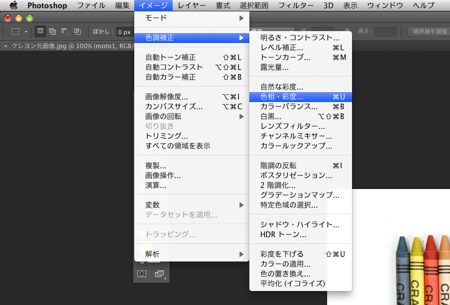Expand the 色調補正 submenu entry
Screen dimensions: 450x305
click(192, 38)
